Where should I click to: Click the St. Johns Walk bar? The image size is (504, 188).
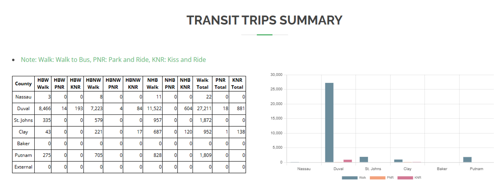[364, 160]
